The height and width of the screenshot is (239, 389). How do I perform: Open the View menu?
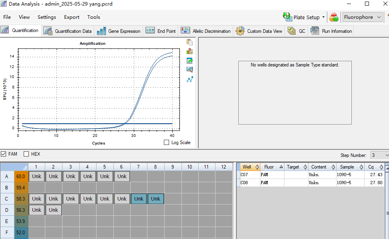click(x=24, y=17)
